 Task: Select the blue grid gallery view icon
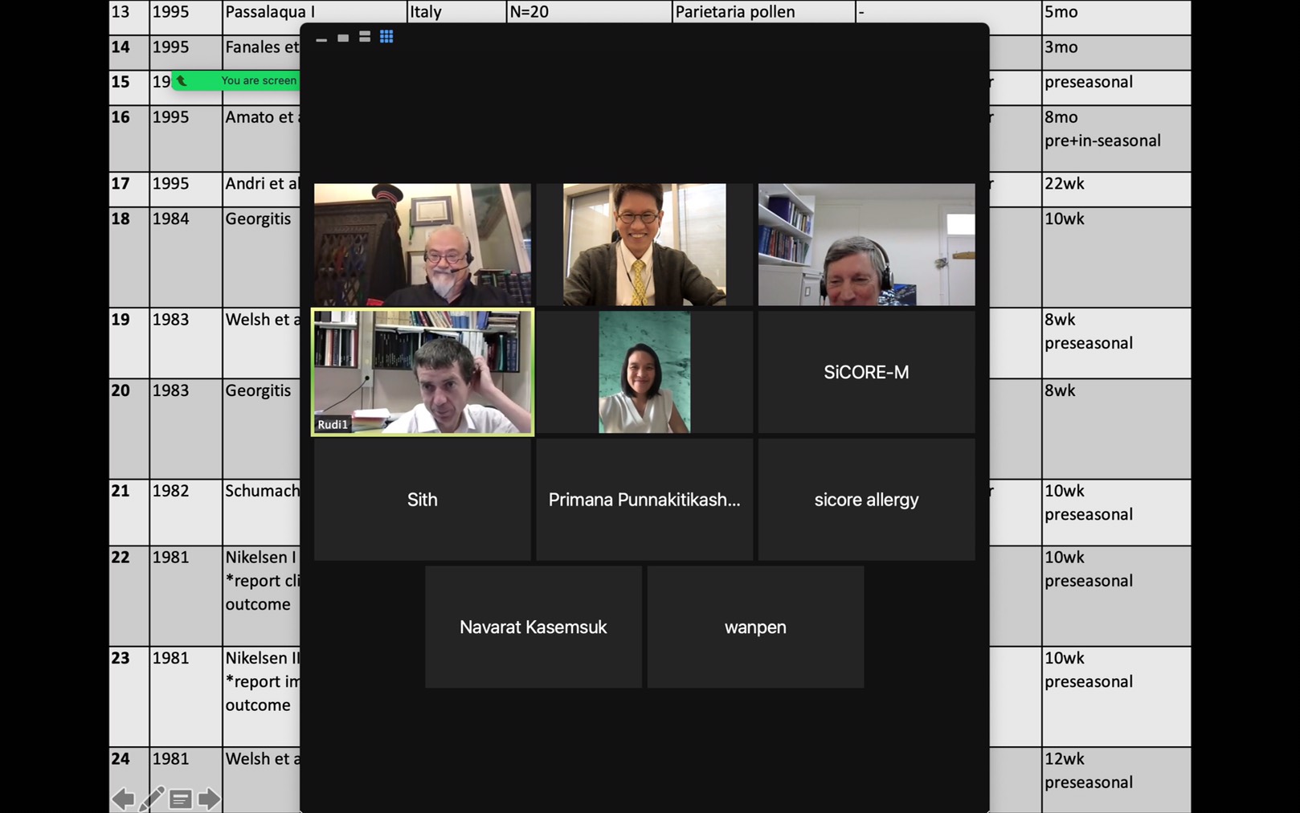pos(386,37)
